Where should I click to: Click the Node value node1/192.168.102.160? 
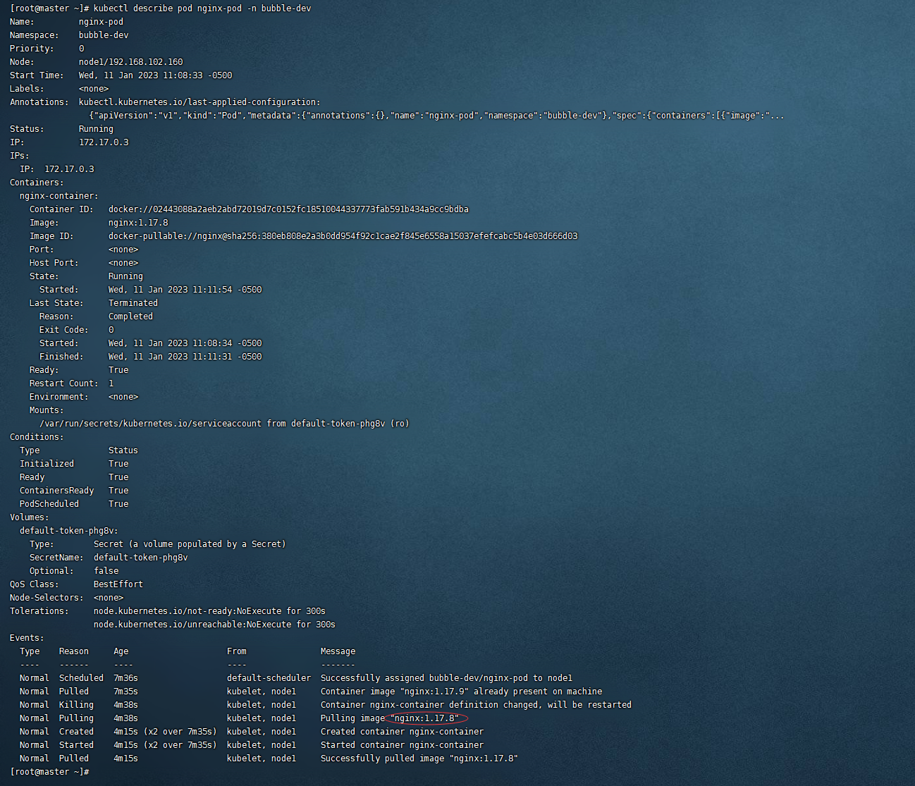coord(130,62)
